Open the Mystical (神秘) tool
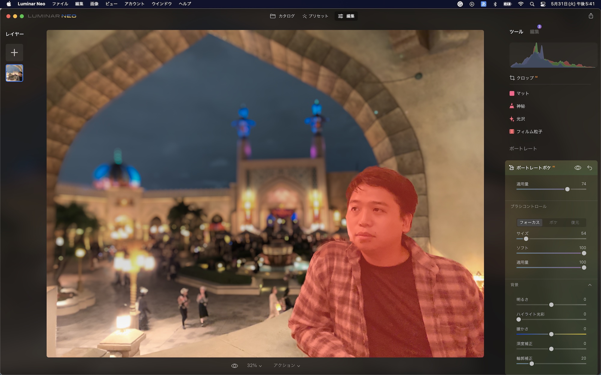 pyautogui.click(x=520, y=106)
